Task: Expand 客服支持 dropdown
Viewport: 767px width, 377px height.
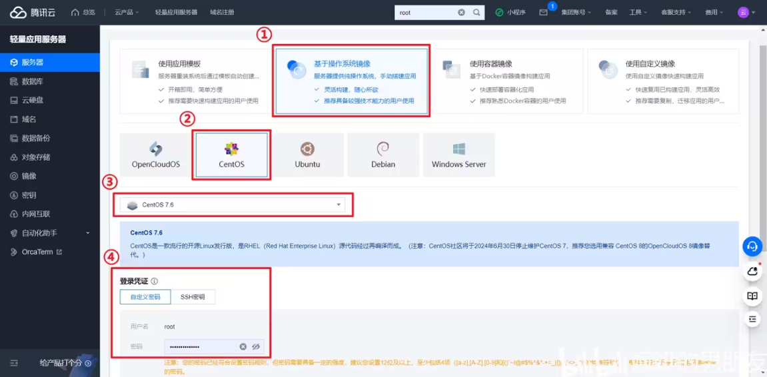Action: [x=676, y=13]
